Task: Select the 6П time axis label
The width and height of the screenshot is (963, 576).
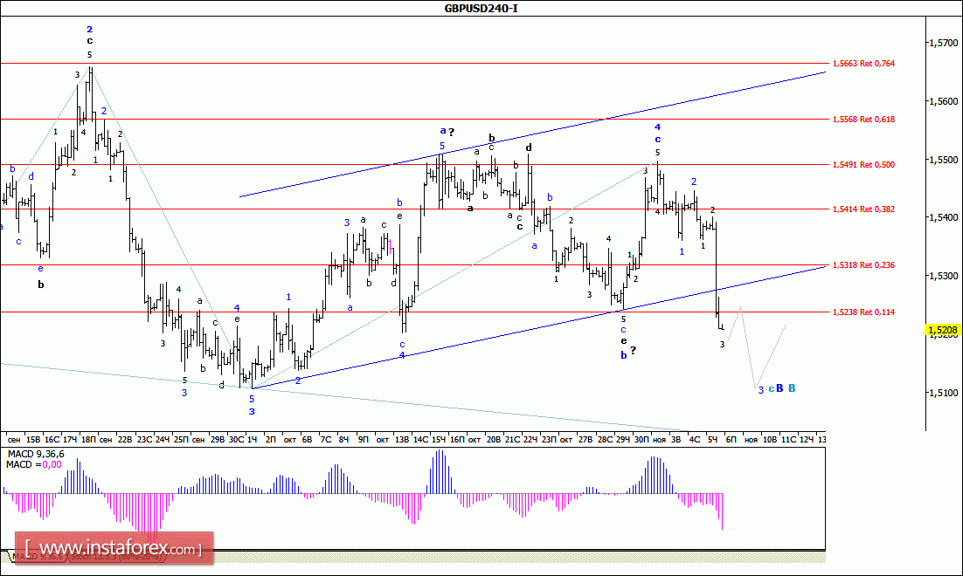Action: (x=731, y=439)
